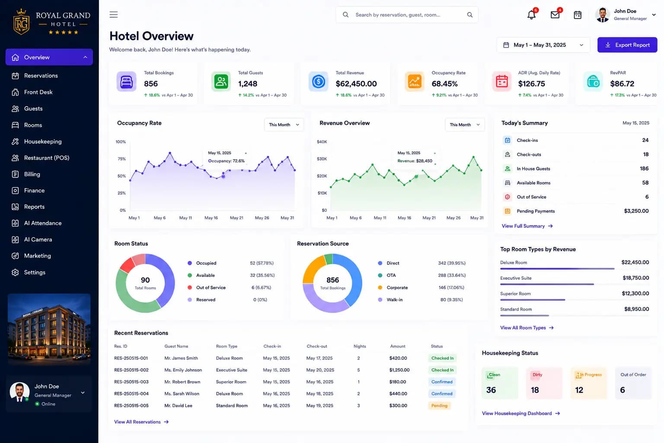
Task: Click the Corporate legend color dot
Action: point(380,288)
